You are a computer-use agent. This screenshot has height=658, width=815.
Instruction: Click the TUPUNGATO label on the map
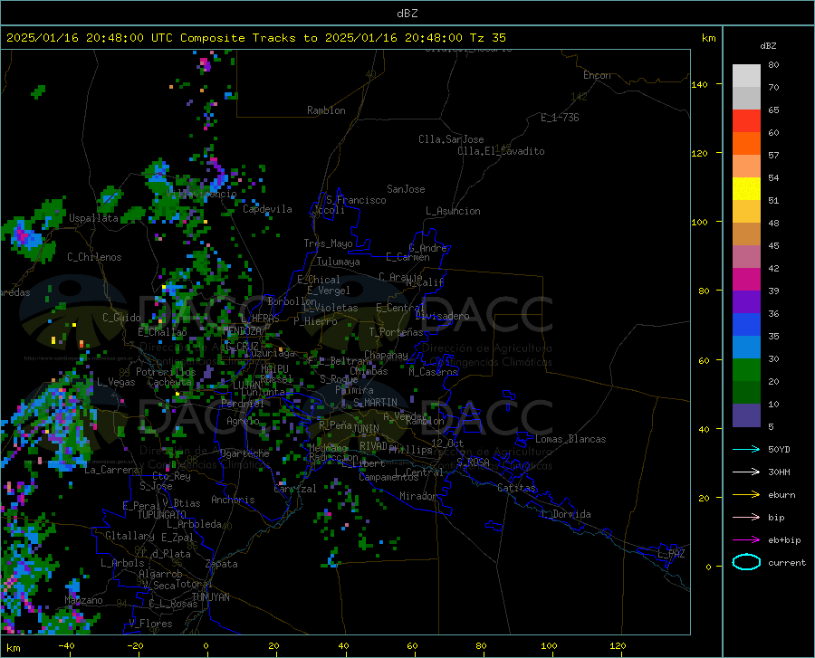tap(162, 515)
